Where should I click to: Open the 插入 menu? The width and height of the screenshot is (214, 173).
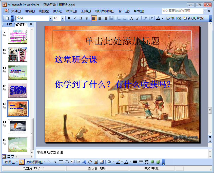(57, 11)
